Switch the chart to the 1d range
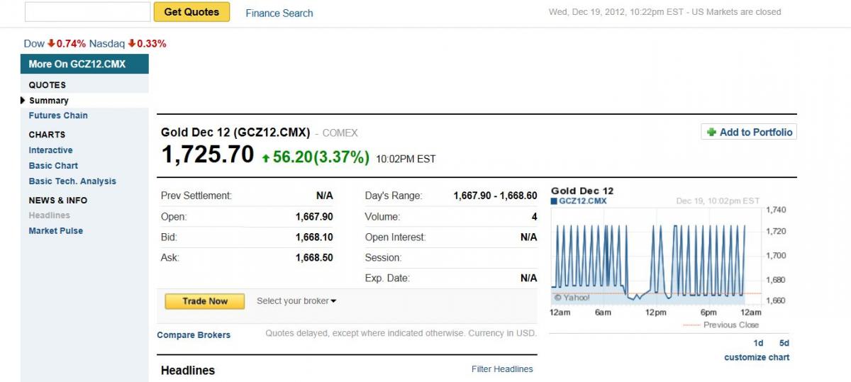This screenshot has width=851, height=382. tap(758, 343)
